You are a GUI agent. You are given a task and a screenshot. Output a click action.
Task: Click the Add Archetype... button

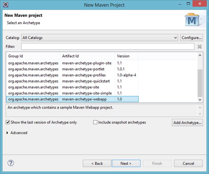(187, 122)
